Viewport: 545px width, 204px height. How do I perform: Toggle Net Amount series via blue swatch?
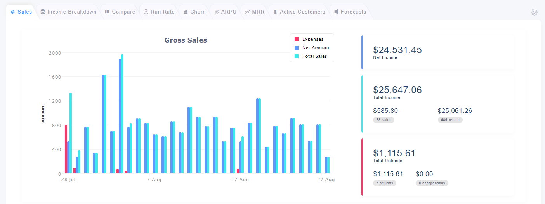[x=297, y=48]
